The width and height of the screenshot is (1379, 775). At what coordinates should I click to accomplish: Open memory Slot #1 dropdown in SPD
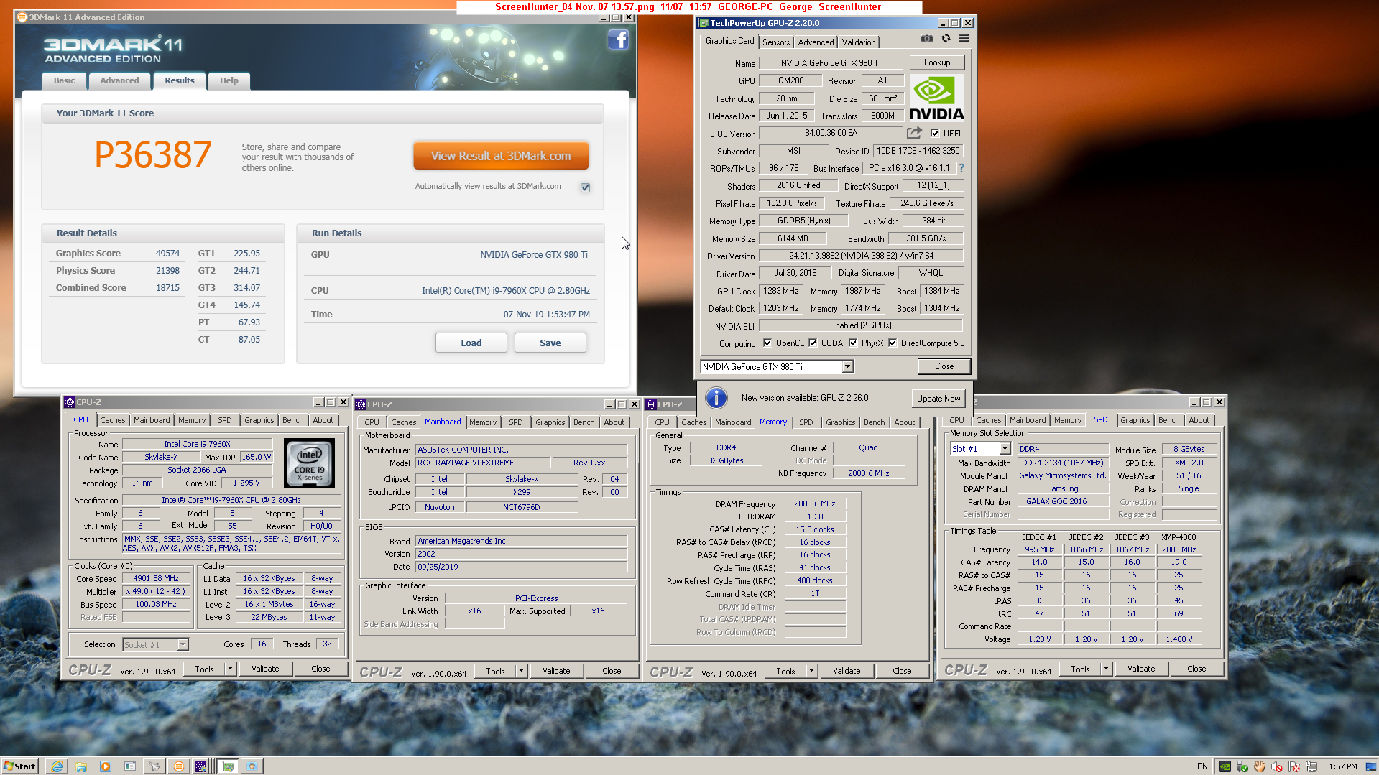click(1005, 449)
